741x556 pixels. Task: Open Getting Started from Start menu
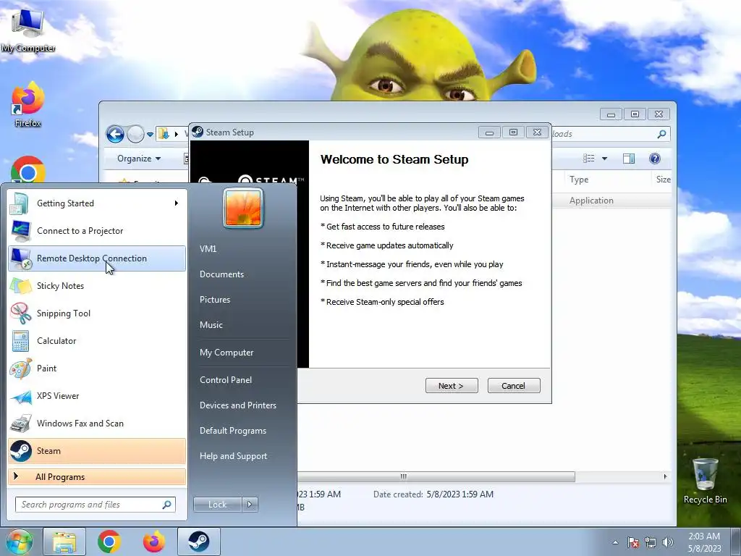97,203
